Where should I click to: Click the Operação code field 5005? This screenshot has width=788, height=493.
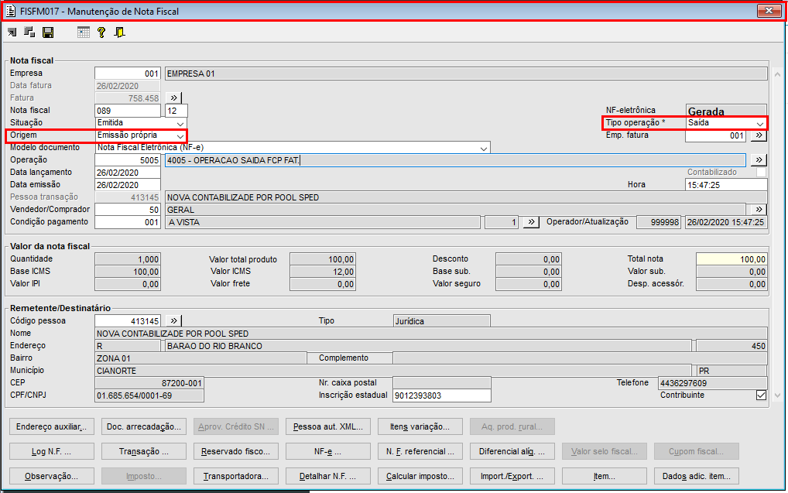point(128,160)
